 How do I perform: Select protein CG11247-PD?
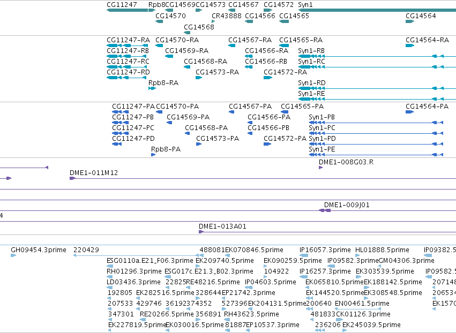pos(133,139)
